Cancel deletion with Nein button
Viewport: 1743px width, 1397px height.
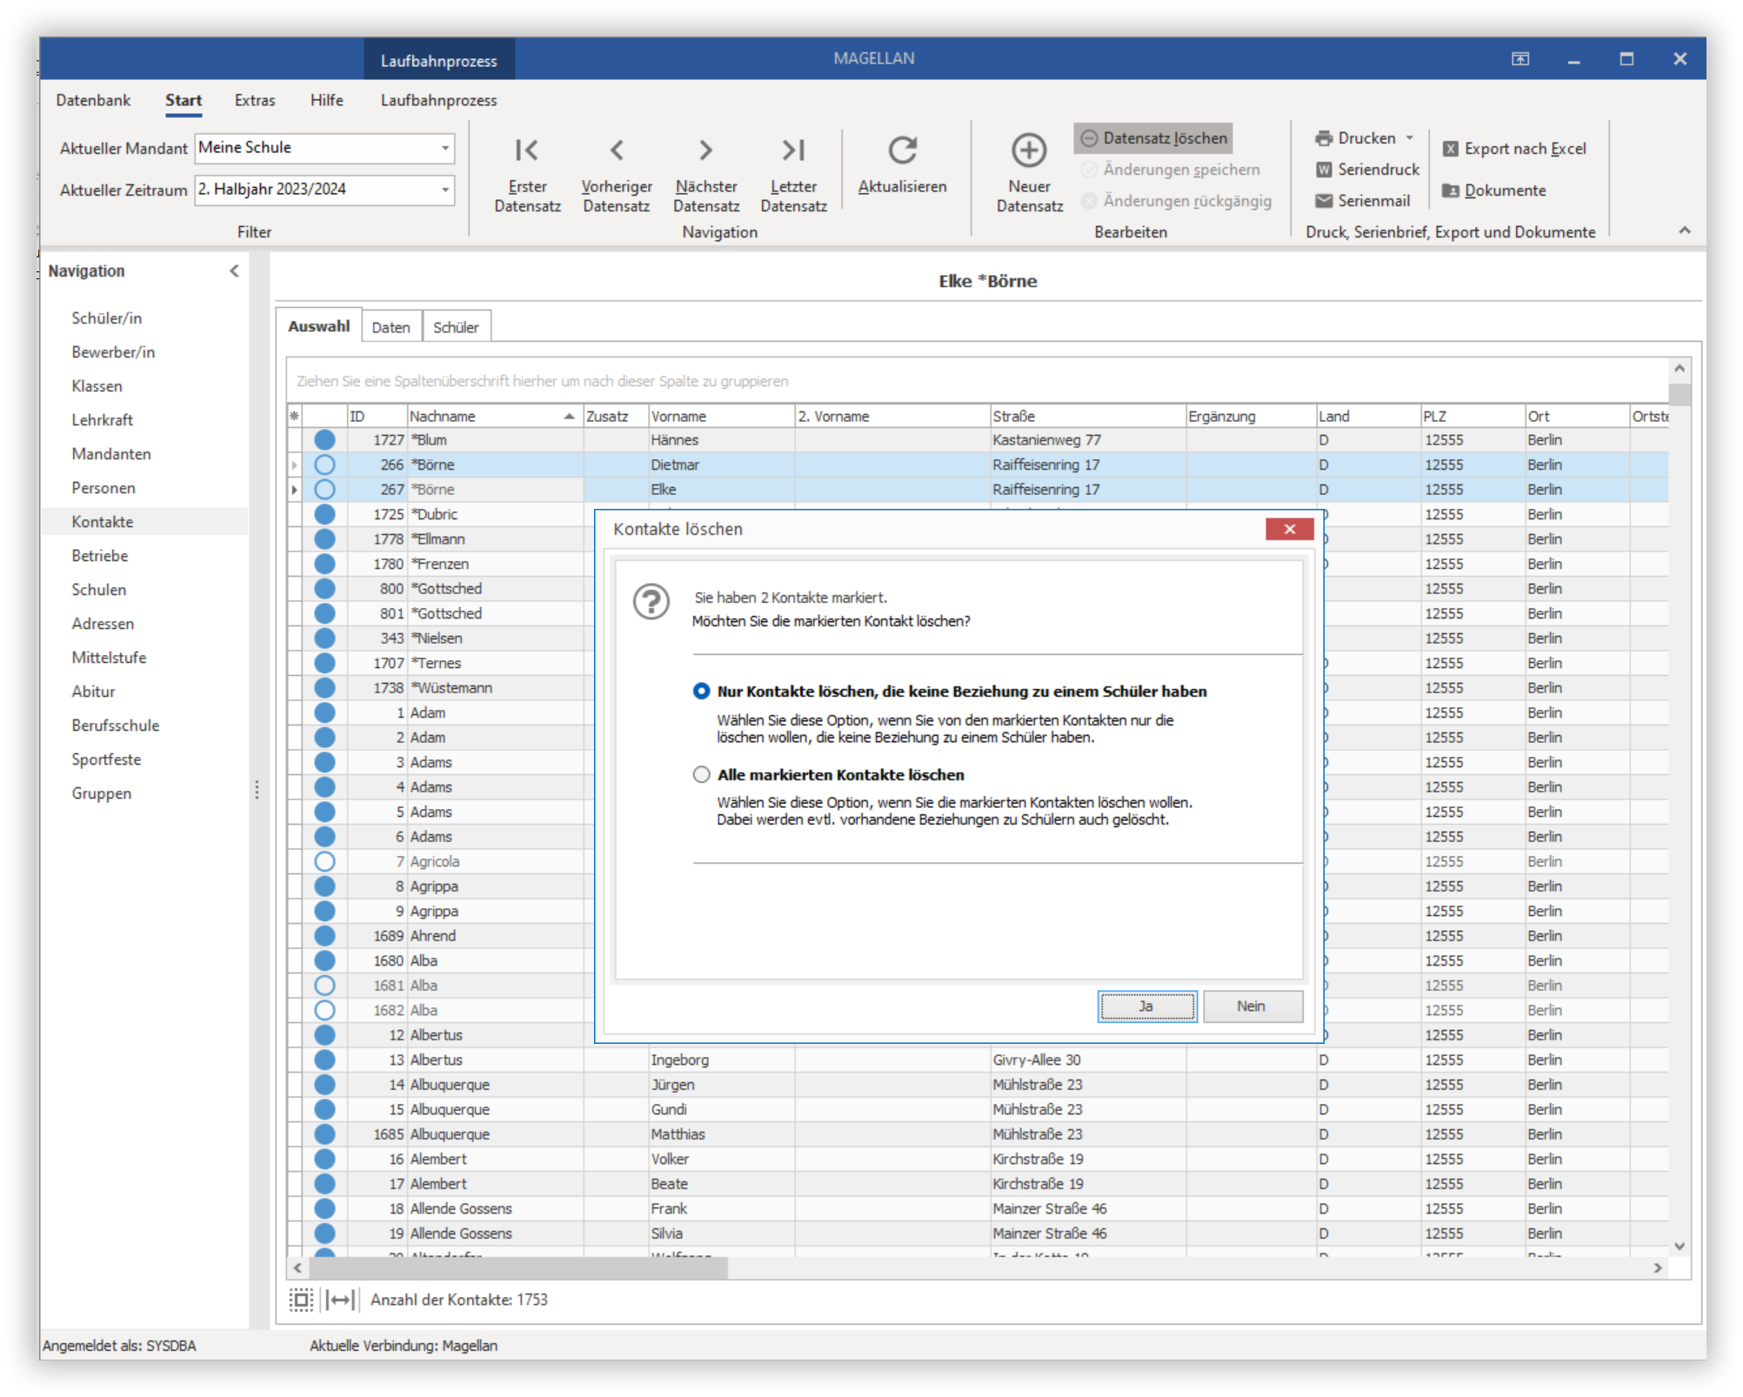(x=1252, y=1006)
